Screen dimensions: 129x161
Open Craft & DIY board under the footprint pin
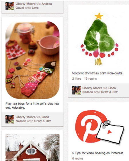pos(110,92)
